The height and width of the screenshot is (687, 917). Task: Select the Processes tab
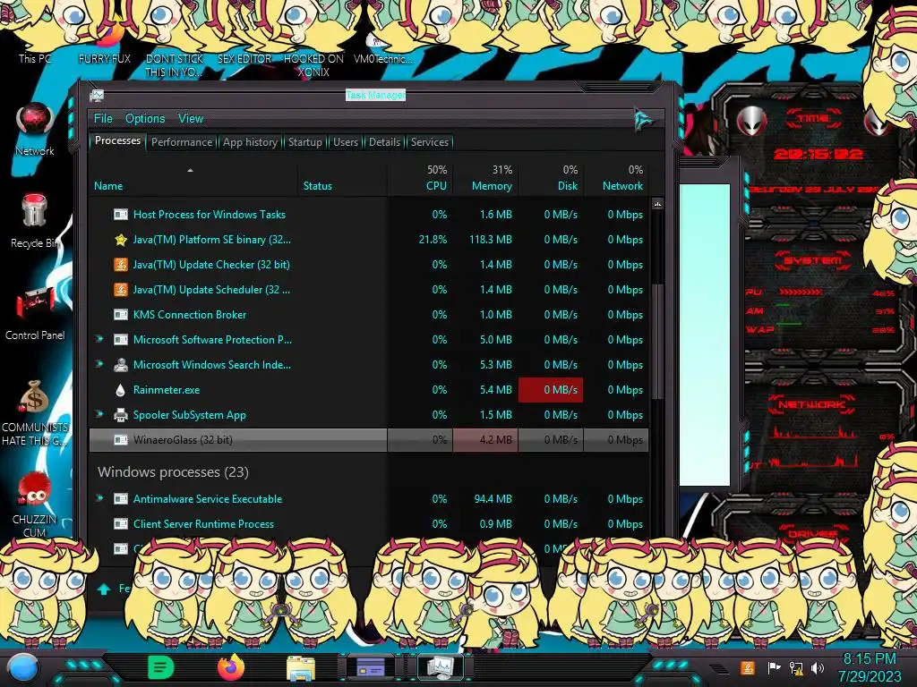117,140
